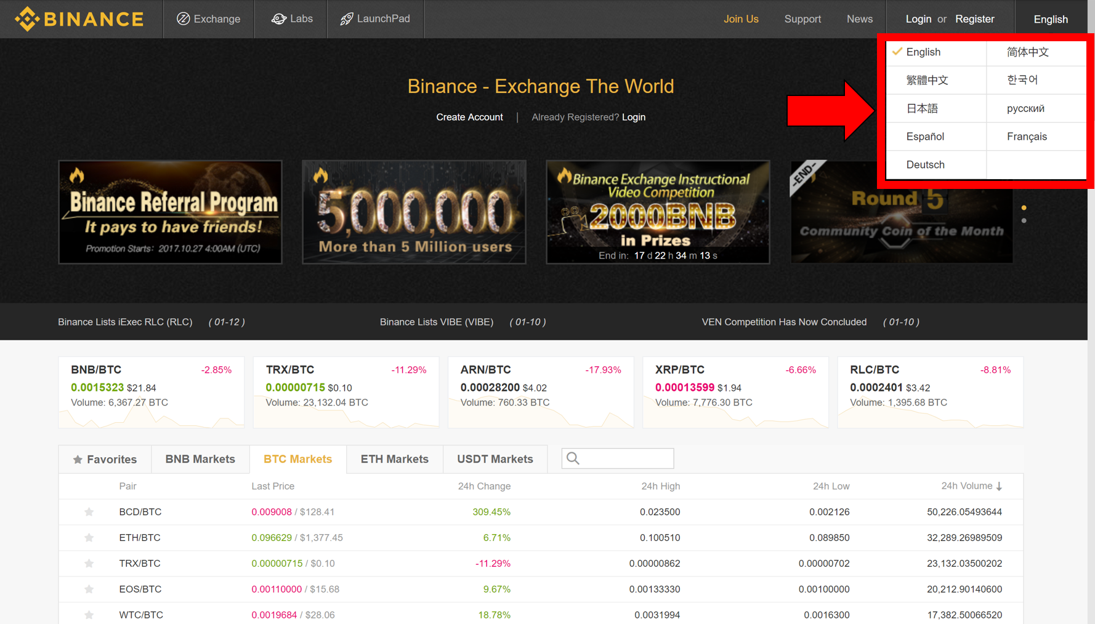Open Instructional Video Competition banner
This screenshot has height=624, width=1095.
pyautogui.click(x=658, y=212)
